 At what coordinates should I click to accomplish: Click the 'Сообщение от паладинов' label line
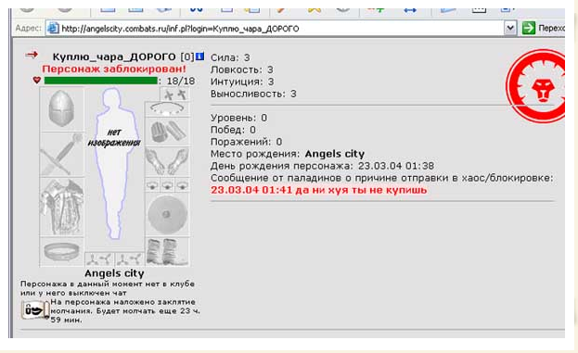tap(382, 178)
